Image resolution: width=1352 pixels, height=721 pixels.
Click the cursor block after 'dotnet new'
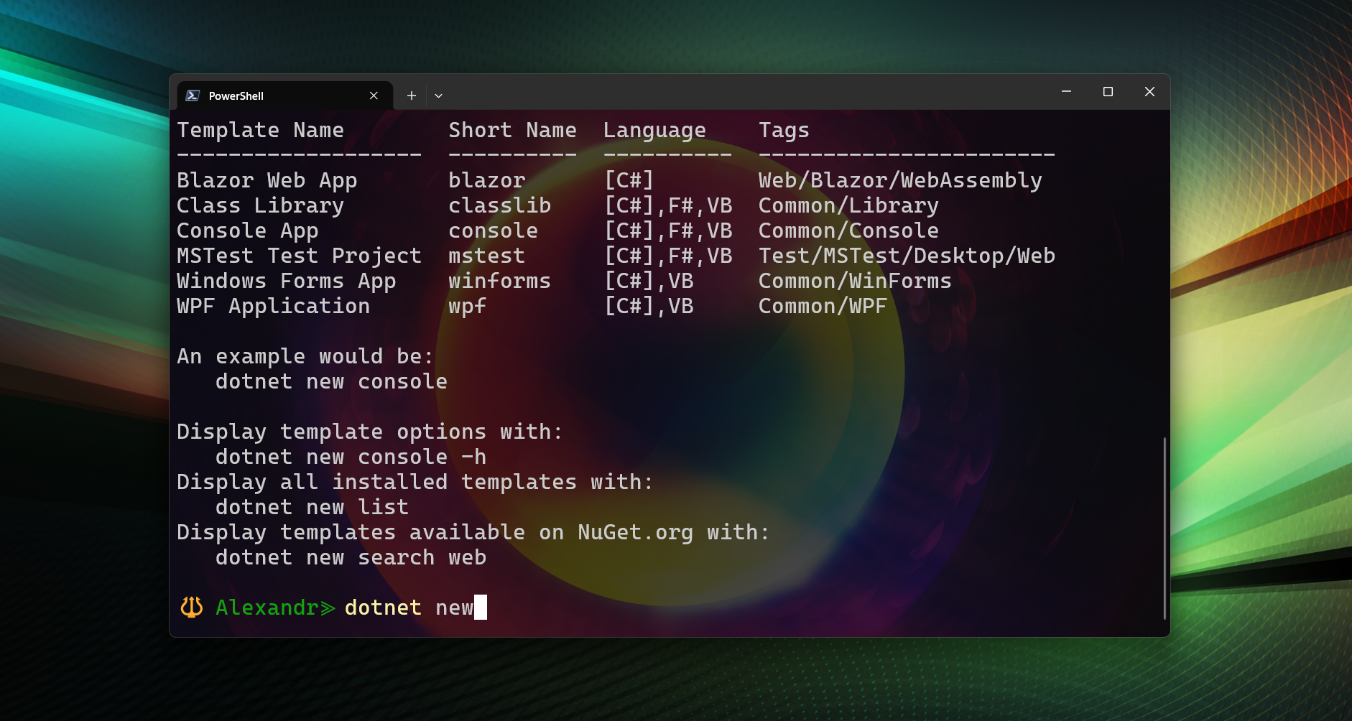pyautogui.click(x=481, y=608)
